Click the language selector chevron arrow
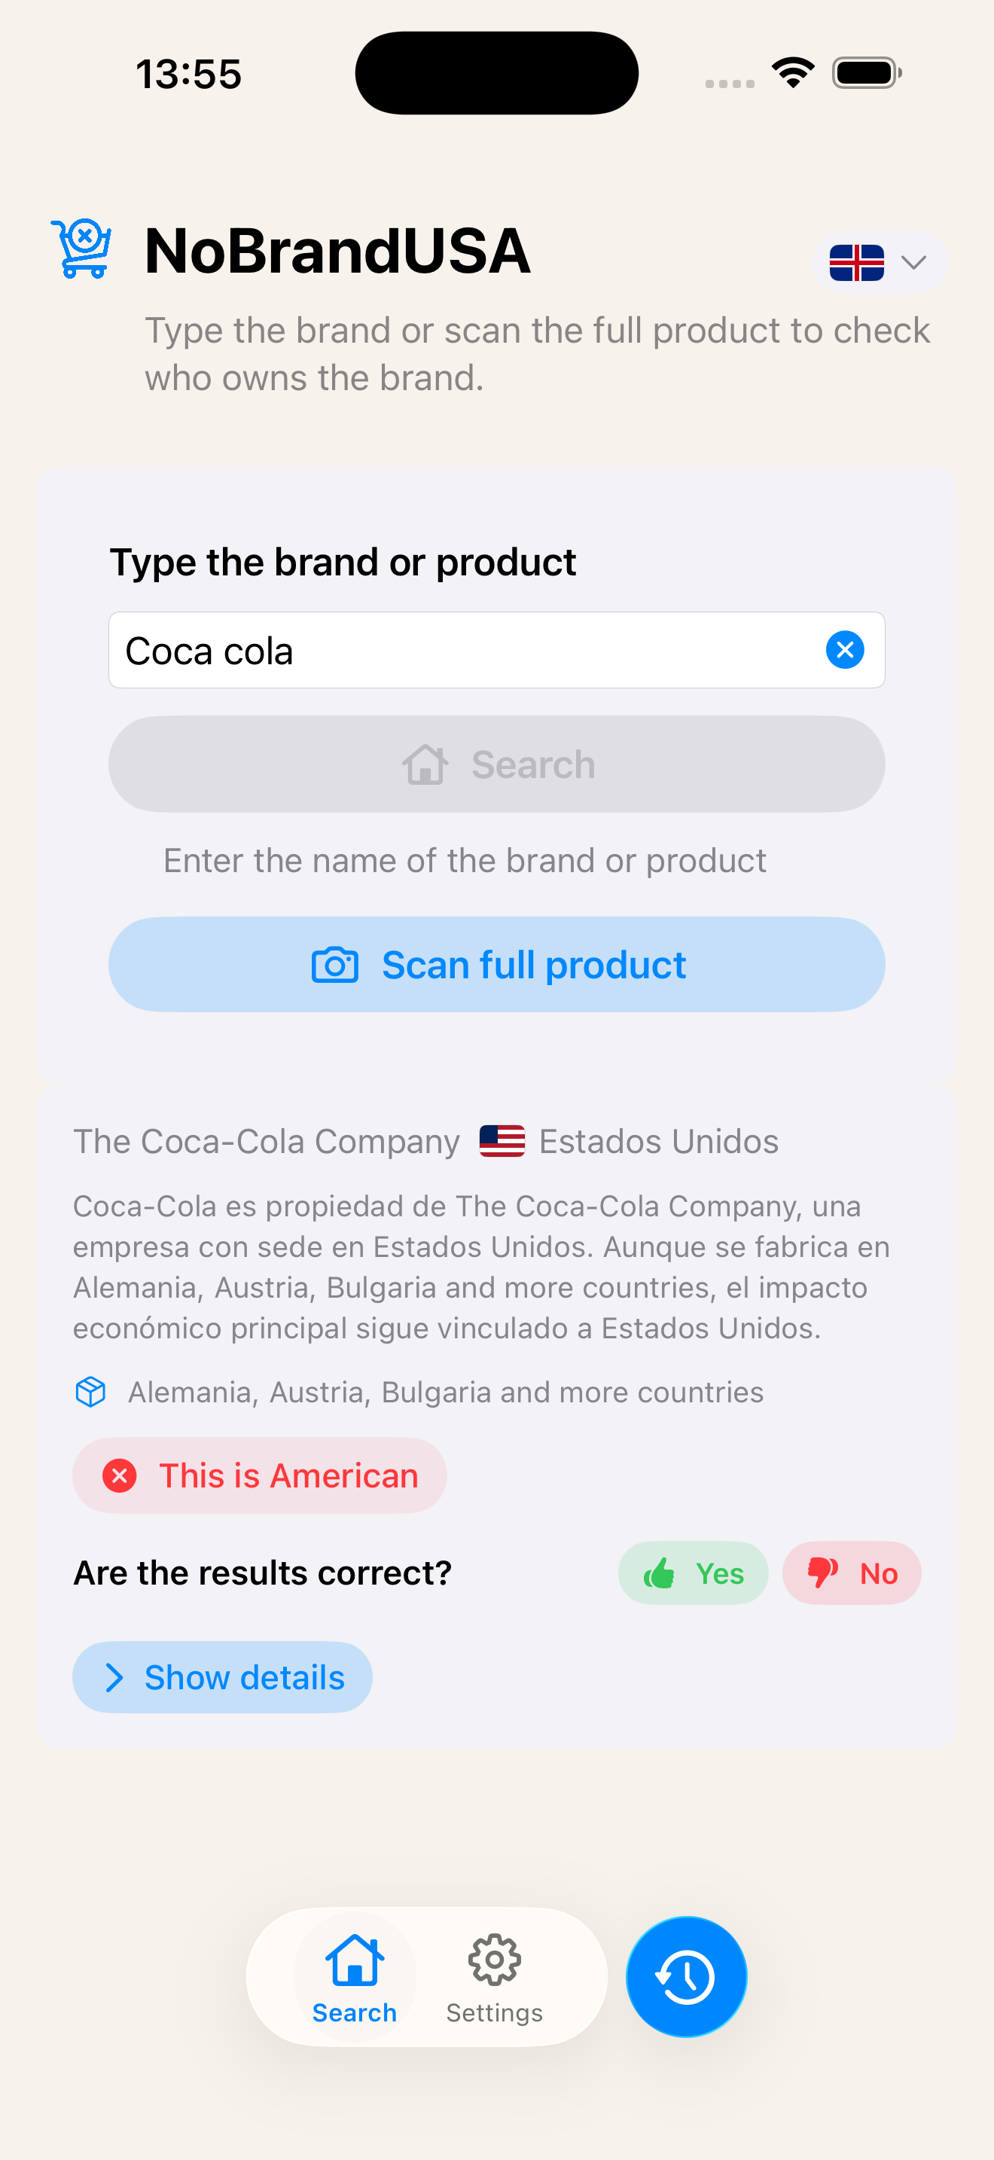The image size is (994, 2160). point(913,262)
